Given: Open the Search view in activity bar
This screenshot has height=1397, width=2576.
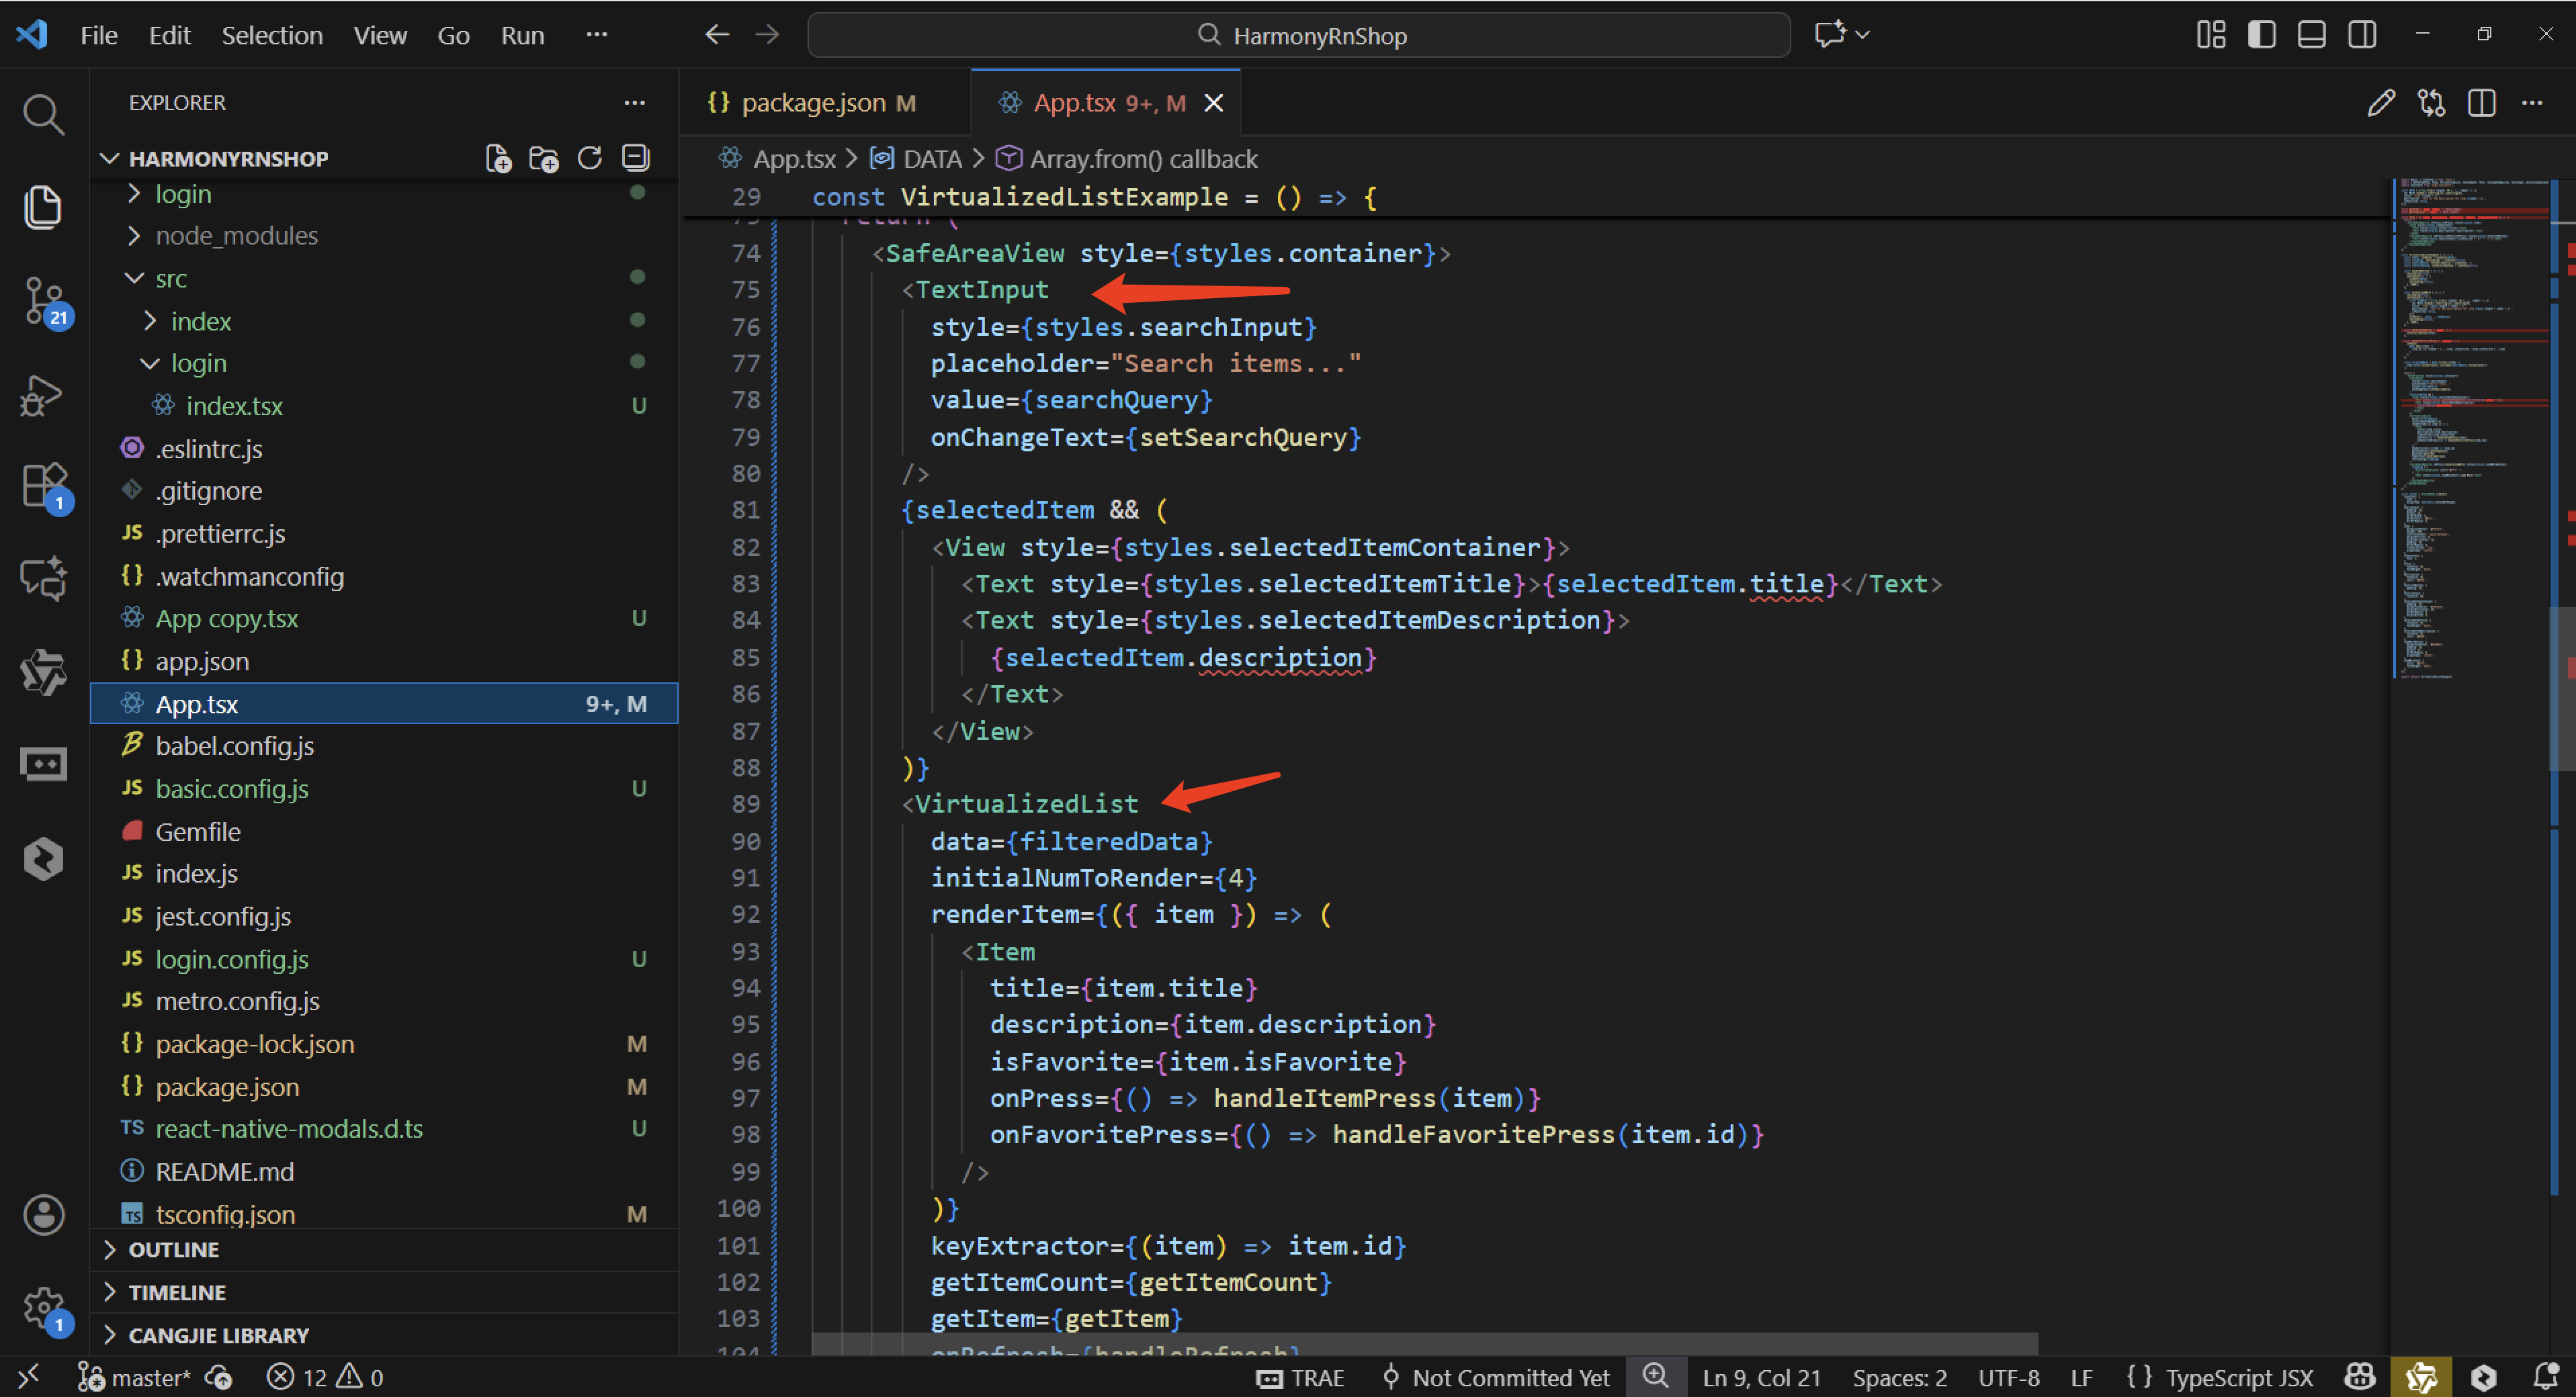Looking at the screenshot, I should [43, 115].
